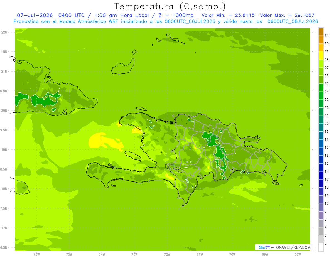
Task: Click the "9.5N" latitude label
Action: (x=4, y=130)
